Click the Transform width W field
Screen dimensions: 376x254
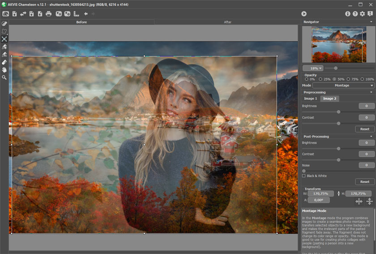click(x=321, y=193)
